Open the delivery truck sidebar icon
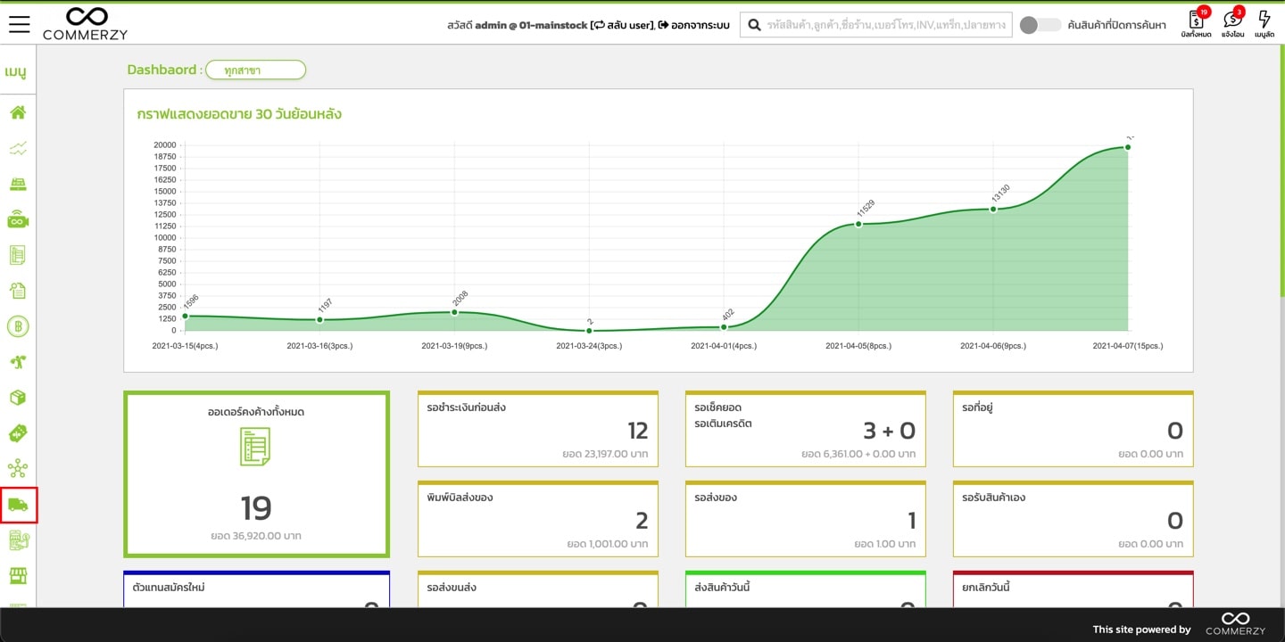Screen dimensions: 1285x642 pyautogui.click(x=18, y=505)
